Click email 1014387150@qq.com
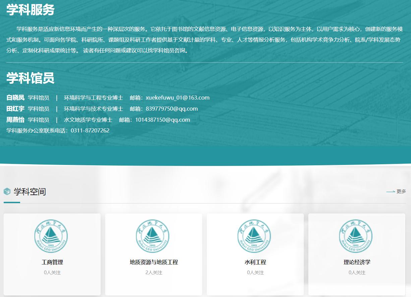The height and width of the screenshot is (297, 411). (x=163, y=120)
